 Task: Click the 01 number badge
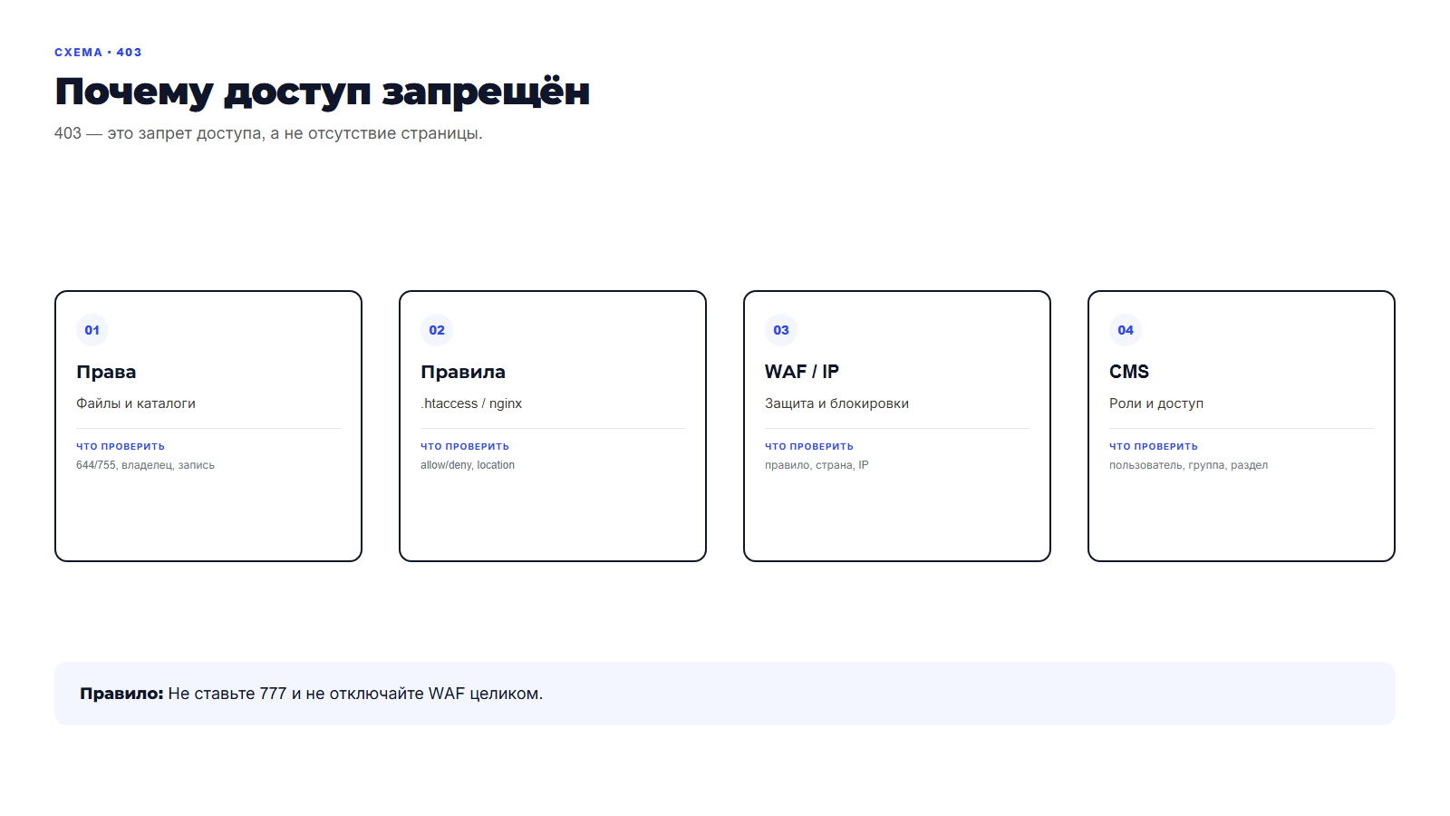point(92,330)
